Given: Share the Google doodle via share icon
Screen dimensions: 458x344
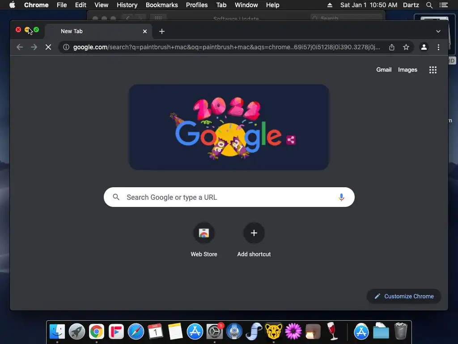Looking at the screenshot, I should coord(291,140).
